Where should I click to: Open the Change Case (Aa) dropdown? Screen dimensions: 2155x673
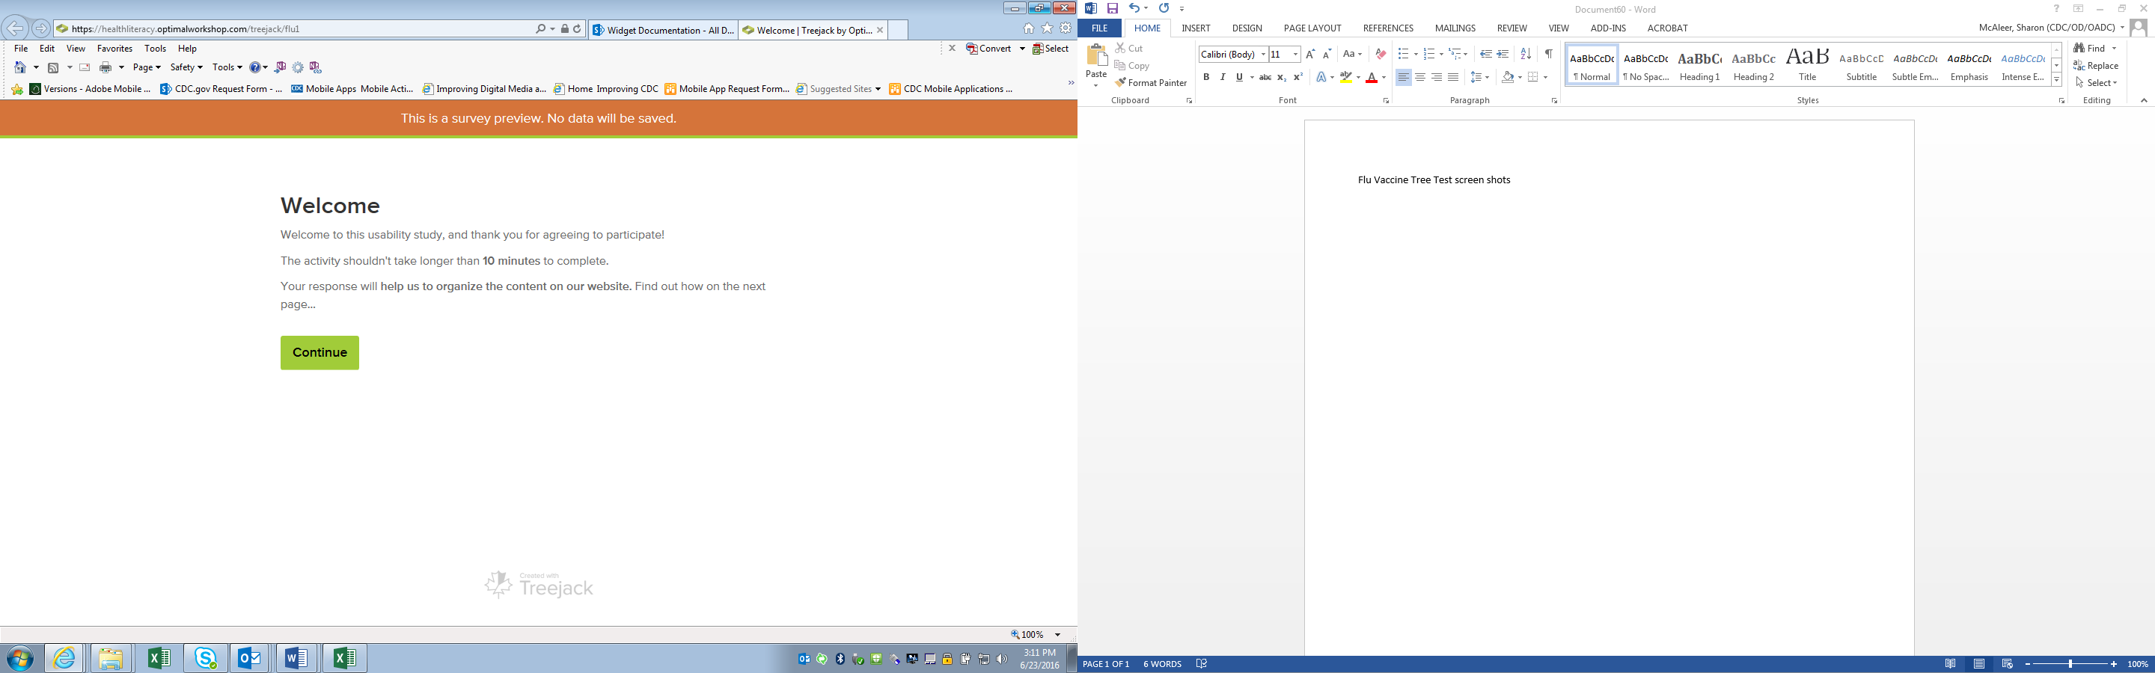pos(1353,55)
